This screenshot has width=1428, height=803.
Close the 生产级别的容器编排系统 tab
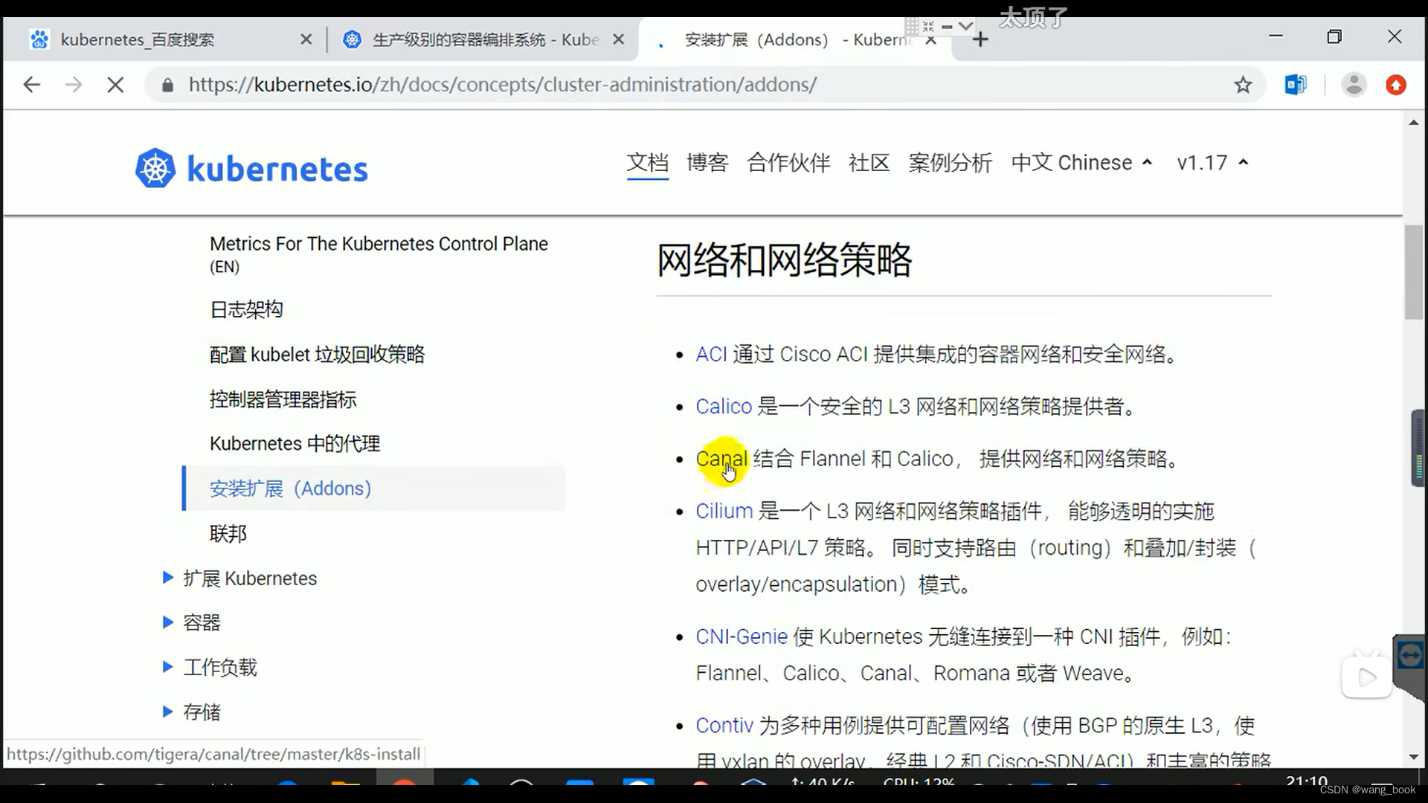(618, 39)
